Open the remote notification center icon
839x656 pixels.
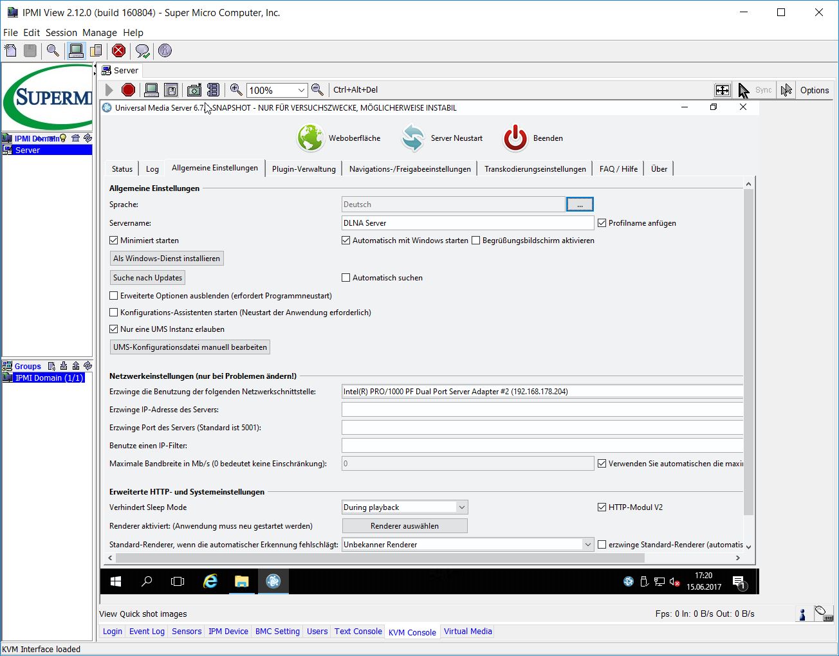pyautogui.click(x=739, y=582)
